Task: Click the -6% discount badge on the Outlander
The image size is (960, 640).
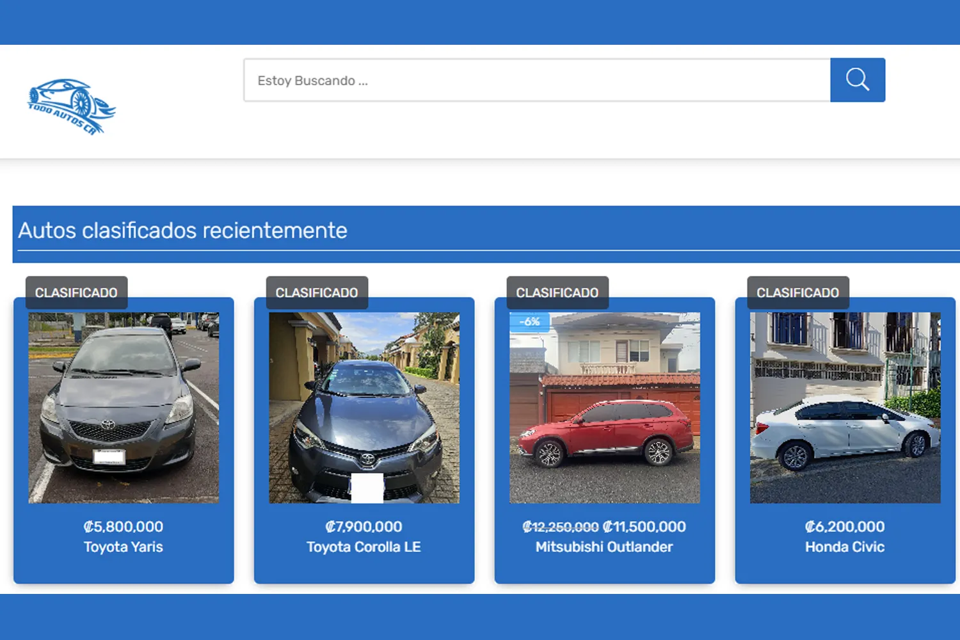Action: point(529,321)
